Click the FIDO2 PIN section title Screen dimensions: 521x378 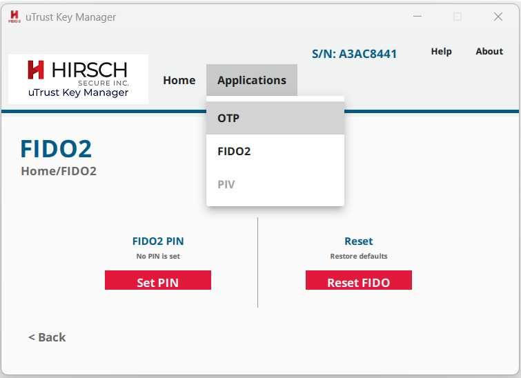pyautogui.click(x=158, y=241)
